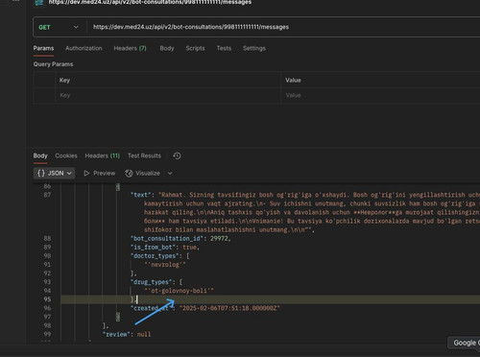This screenshot has height=357, width=480.
Task: Open the Tests tab
Action: (x=224, y=48)
